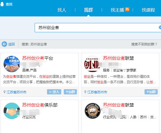Click the handshake avatar of 苏州创业者平台
Screen dimensions: 161x133
(12, 64)
